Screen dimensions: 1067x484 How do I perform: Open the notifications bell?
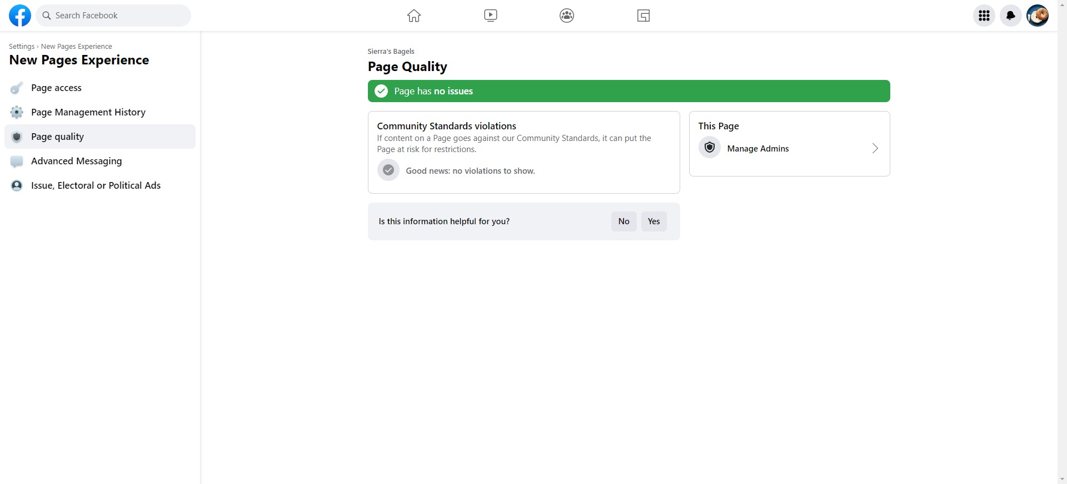1011,16
